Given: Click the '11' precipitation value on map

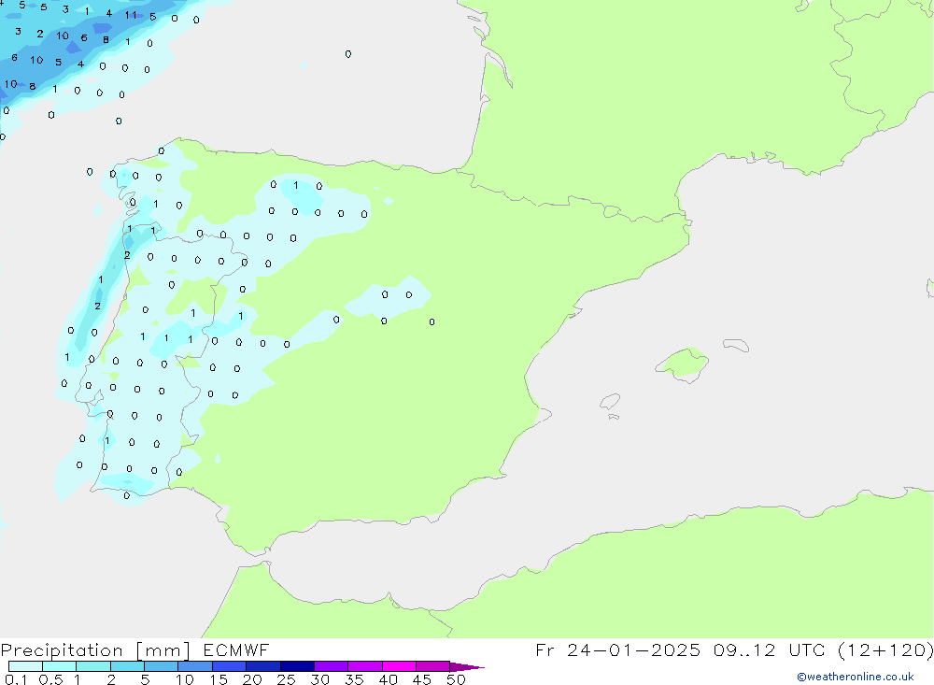Looking at the screenshot, I should click(131, 15).
